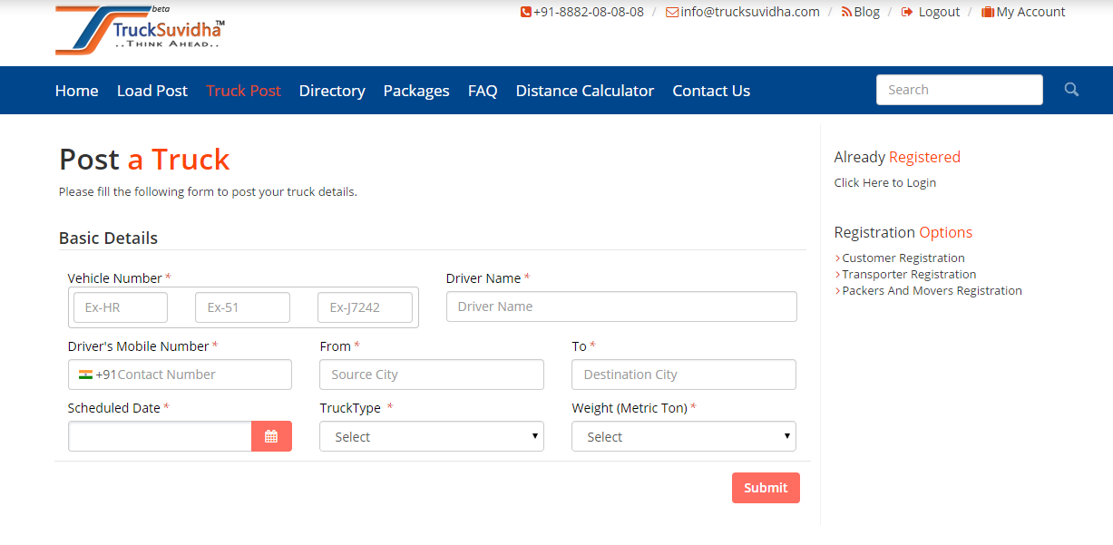Open the calendar date picker icon

coord(271,436)
